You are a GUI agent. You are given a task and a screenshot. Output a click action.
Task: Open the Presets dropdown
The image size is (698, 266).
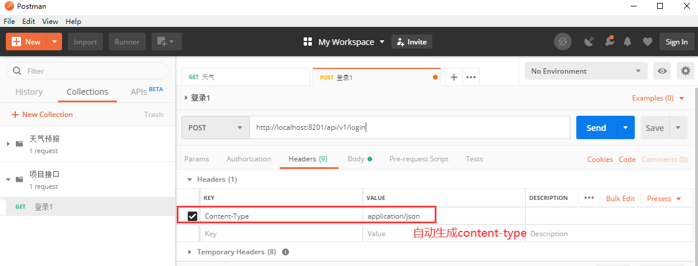coord(663,198)
